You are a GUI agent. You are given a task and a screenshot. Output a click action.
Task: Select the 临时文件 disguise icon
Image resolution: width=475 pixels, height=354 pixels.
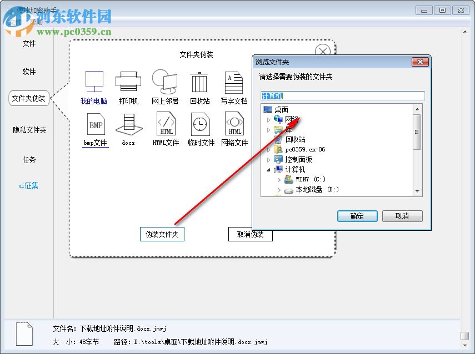click(199, 124)
